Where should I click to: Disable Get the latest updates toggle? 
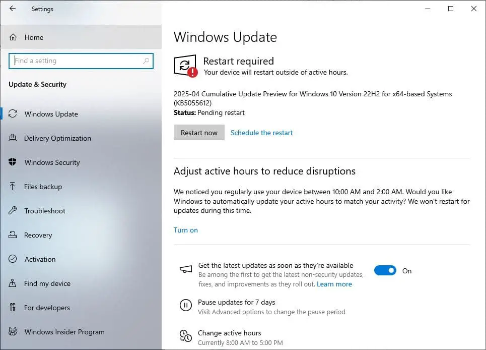tap(385, 270)
